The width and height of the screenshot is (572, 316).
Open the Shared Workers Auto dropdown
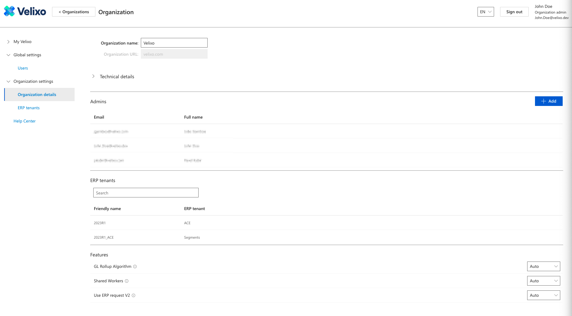[543, 281]
